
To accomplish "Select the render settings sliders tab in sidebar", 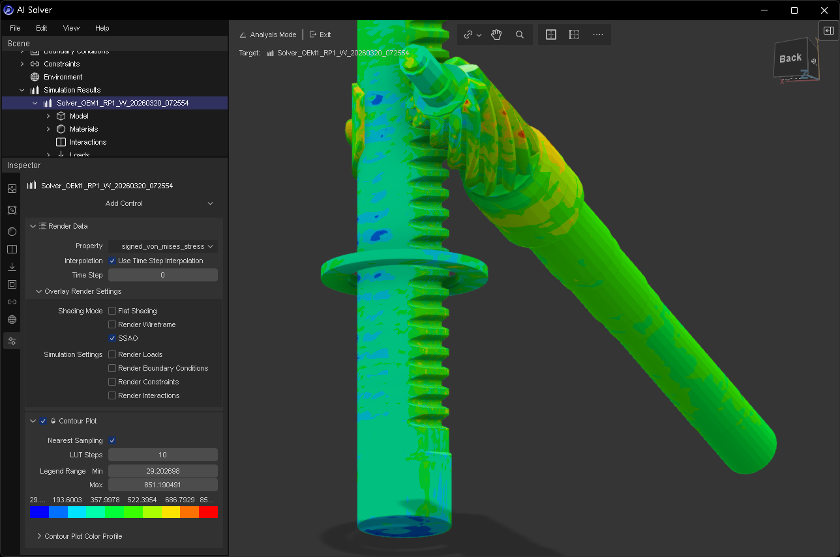I will click(x=12, y=341).
